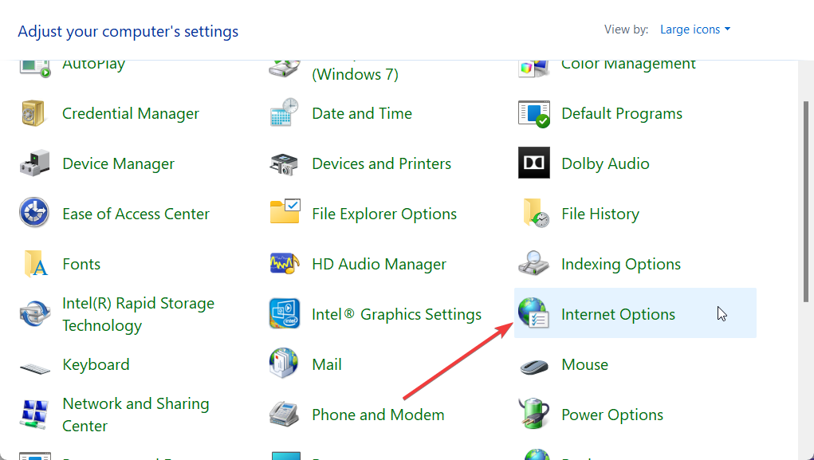The width and height of the screenshot is (814, 460).
Task: Click the Devices and Printers icon
Action: (x=284, y=164)
